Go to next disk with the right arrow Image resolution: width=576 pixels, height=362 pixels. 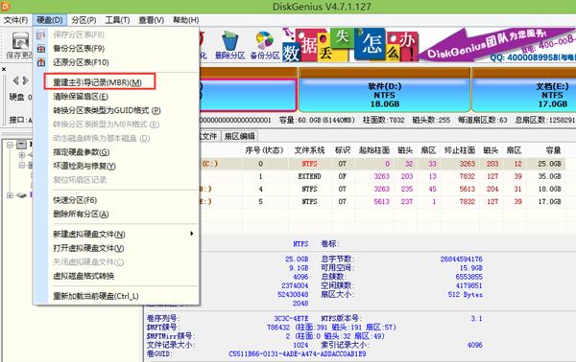click(x=25, y=80)
